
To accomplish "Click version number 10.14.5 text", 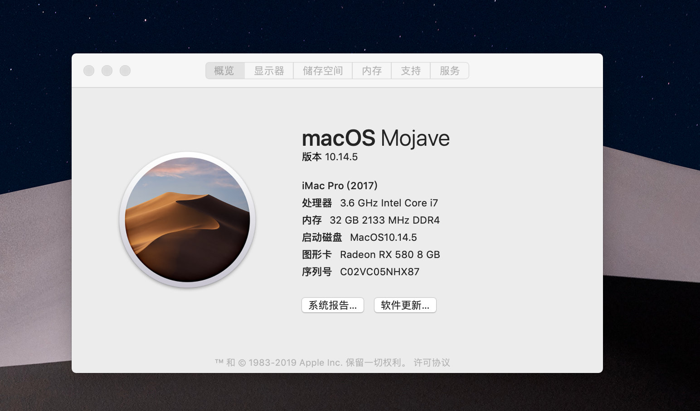I will pyautogui.click(x=341, y=157).
